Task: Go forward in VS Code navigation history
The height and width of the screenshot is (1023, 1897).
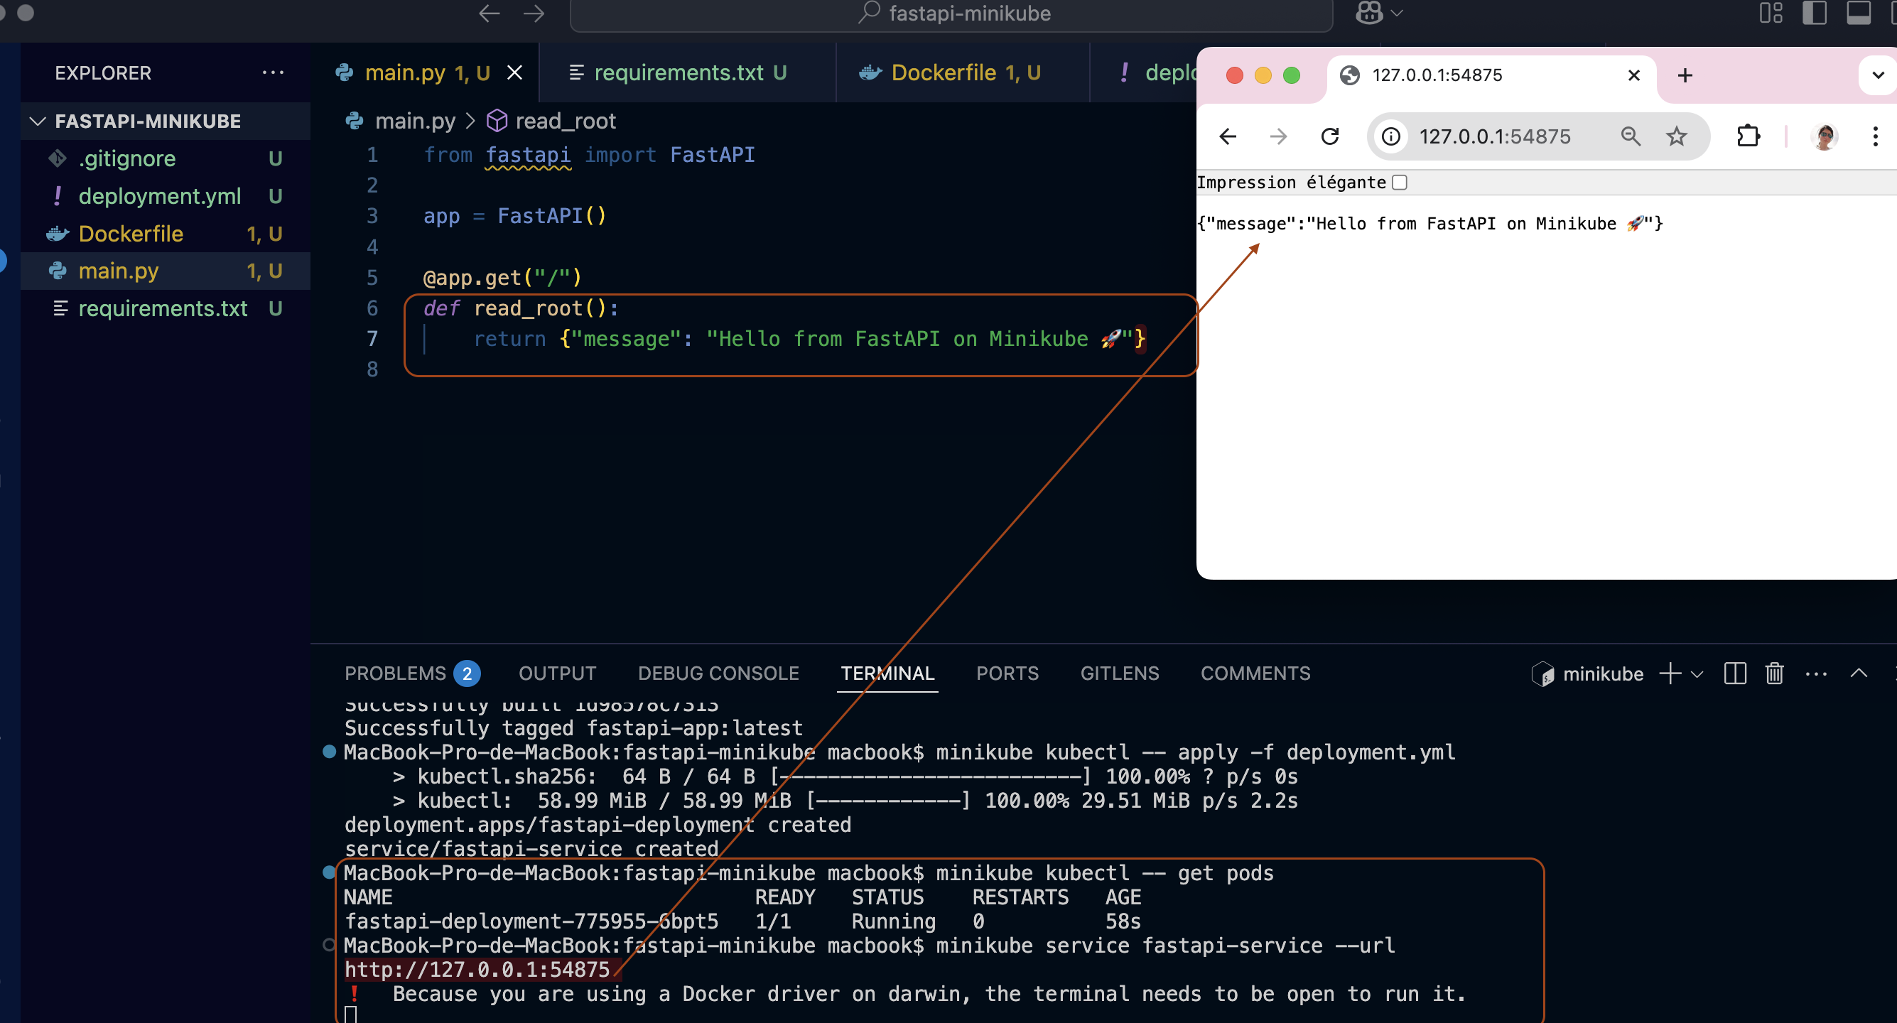Action: [x=534, y=13]
